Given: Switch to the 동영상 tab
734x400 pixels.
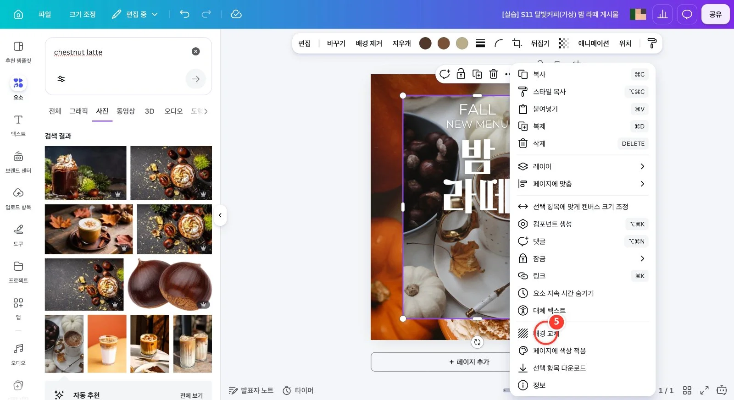Looking at the screenshot, I should 126,111.
